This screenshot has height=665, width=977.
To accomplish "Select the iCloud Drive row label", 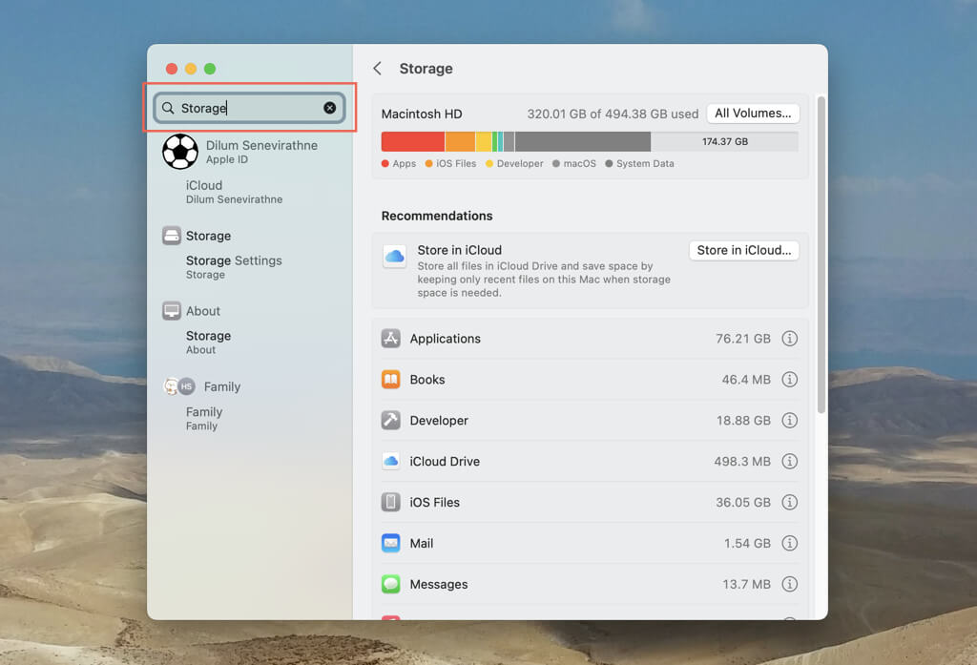I will coord(445,461).
